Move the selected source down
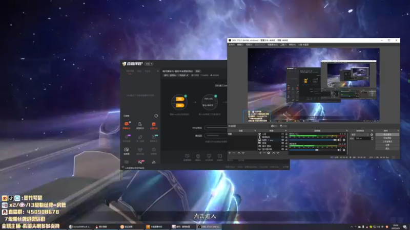 click(x=278, y=153)
